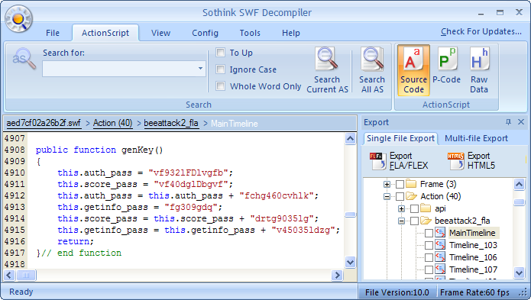Export to HTML5
Screen dimensions: 531x300
471,160
